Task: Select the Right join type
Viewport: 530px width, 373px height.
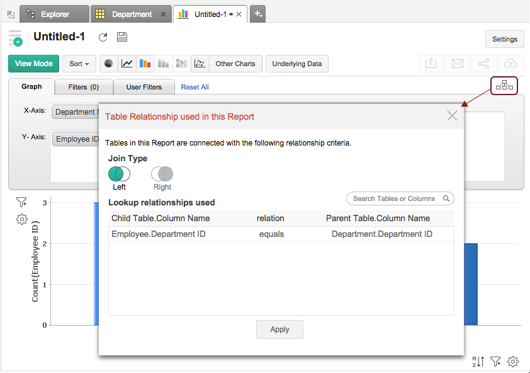Action: 162,175
